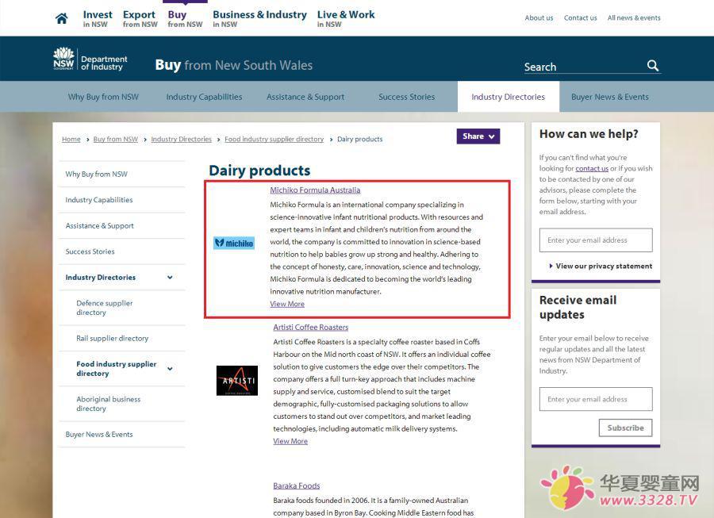This screenshot has width=714, height=518.
Task: Focus the email field above Subscribe
Action: [x=596, y=399]
